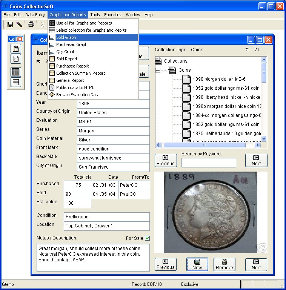Click the partial grid icon in Coll palette

click(x=16, y=82)
